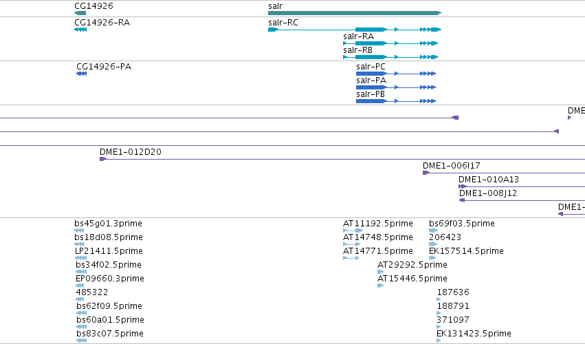Select the LP21411.5prime EST label
Image resolution: width=585 pixels, height=344 pixels.
pyautogui.click(x=109, y=251)
